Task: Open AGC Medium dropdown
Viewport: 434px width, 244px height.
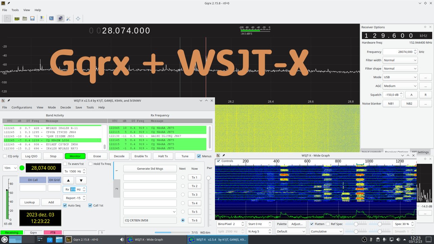Action: coord(400,86)
